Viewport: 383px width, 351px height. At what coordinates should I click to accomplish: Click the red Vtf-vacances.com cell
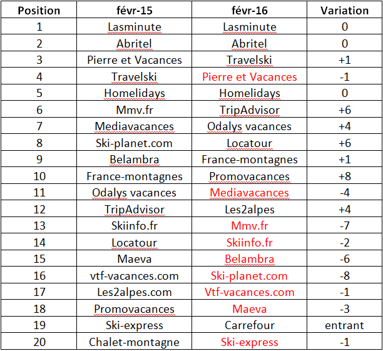click(x=250, y=292)
